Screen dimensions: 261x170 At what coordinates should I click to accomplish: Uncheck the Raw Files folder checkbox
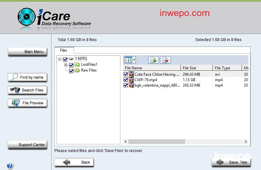(x=71, y=71)
